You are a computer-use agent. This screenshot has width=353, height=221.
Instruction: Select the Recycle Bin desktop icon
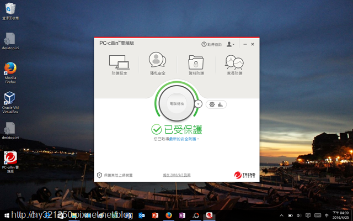[10, 11]
